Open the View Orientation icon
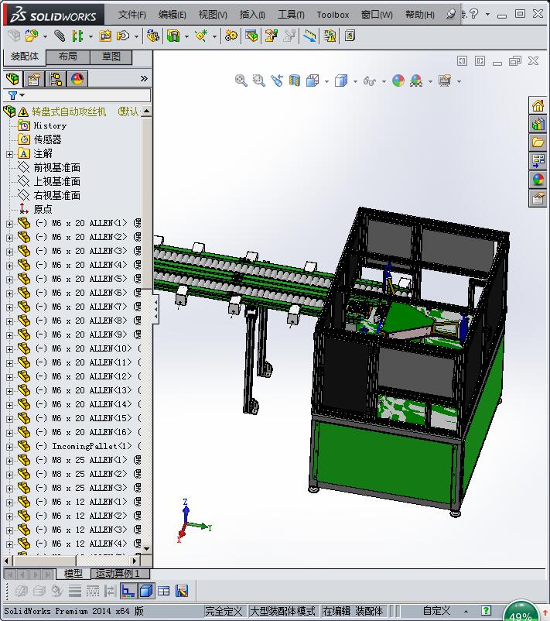Image resolution: width=550 pixels, height=621 pixels. pyautogui.click(x=313, y=81)
